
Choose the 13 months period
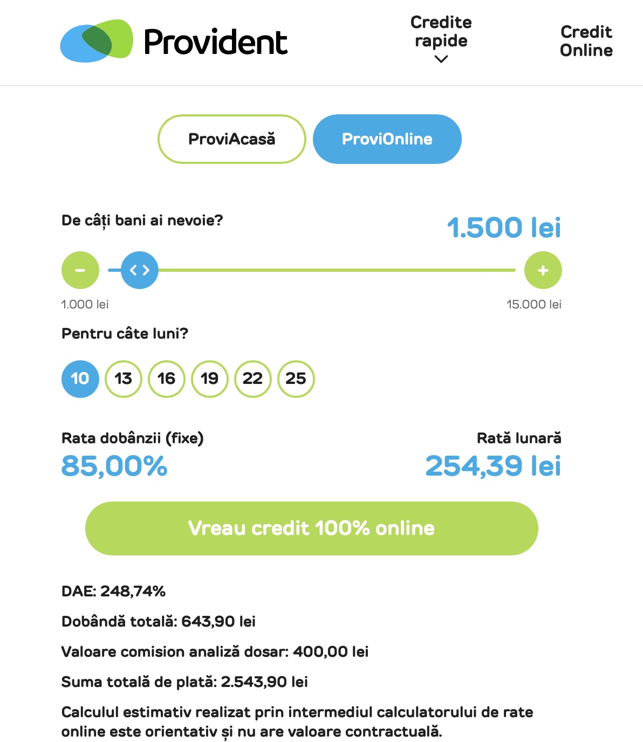click(124, 379)
